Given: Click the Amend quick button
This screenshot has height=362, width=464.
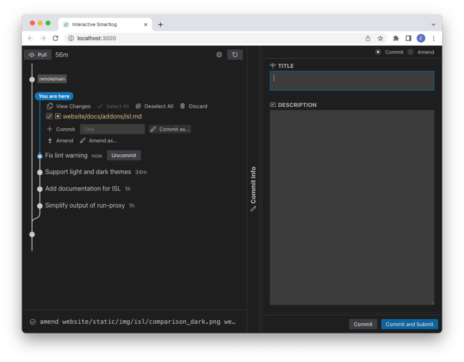Looking at the screenshot, I should pos(60,140).
